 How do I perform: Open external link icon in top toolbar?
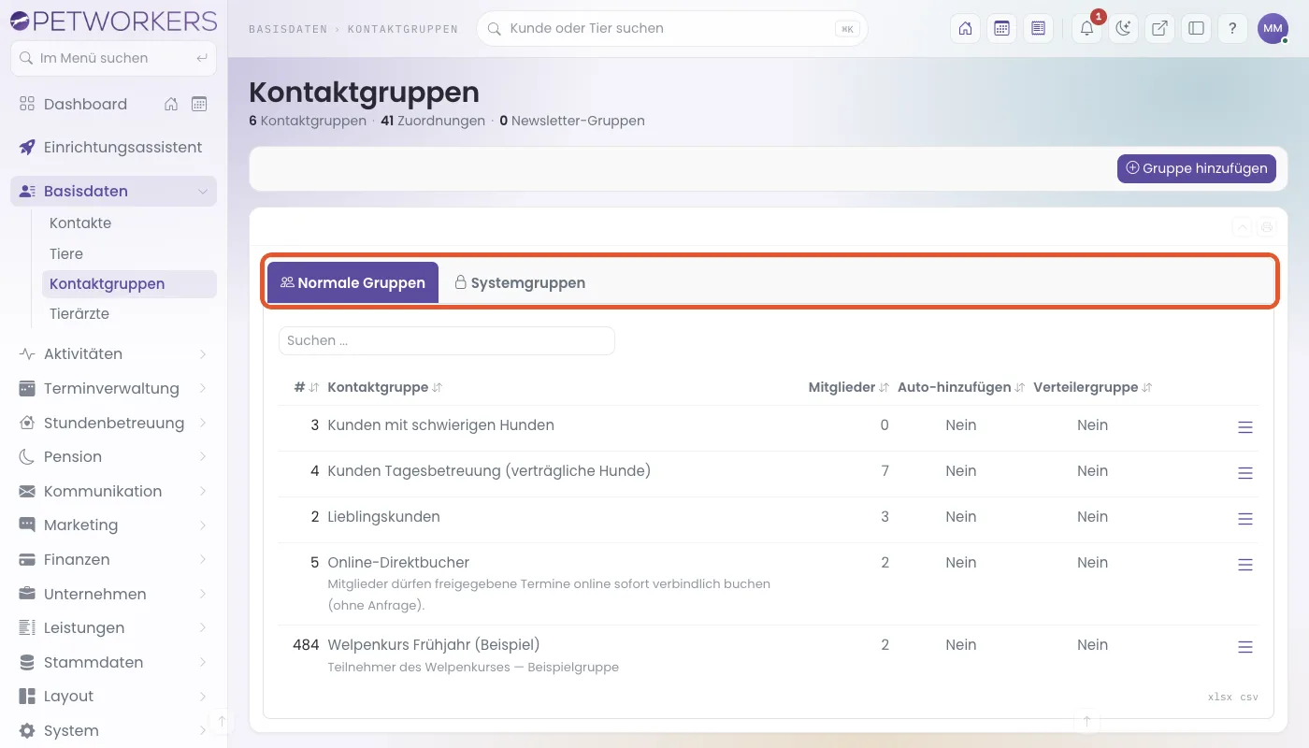(x=1159, y=29)
